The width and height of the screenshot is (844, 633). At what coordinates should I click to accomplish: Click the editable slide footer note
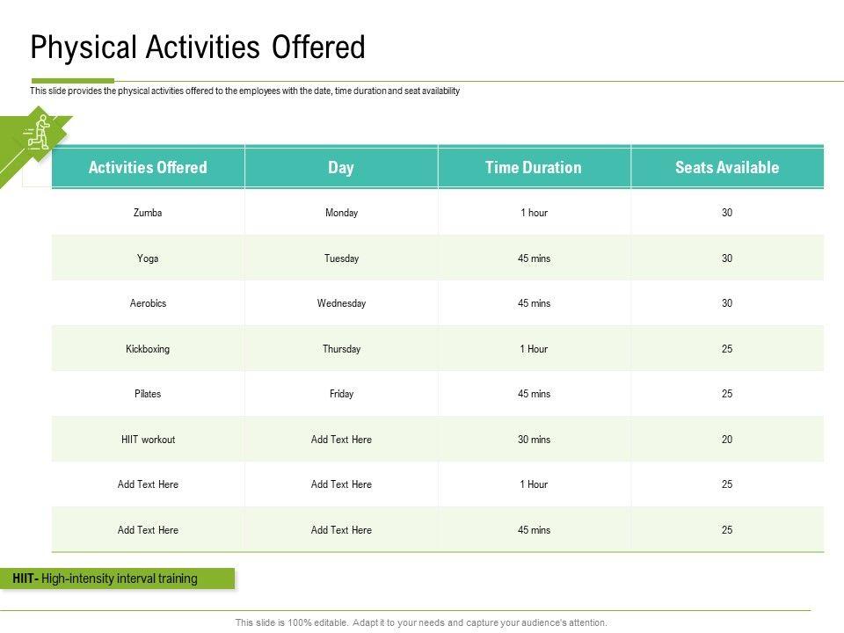pos(421,622)
